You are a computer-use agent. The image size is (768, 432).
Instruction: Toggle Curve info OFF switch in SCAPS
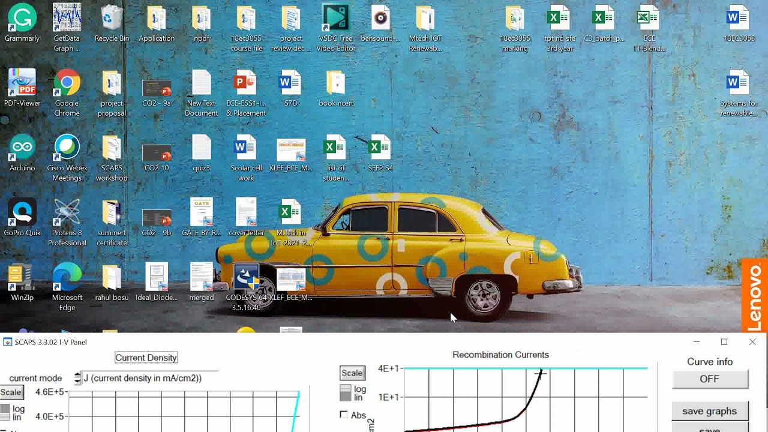click(x=710, y=379)
